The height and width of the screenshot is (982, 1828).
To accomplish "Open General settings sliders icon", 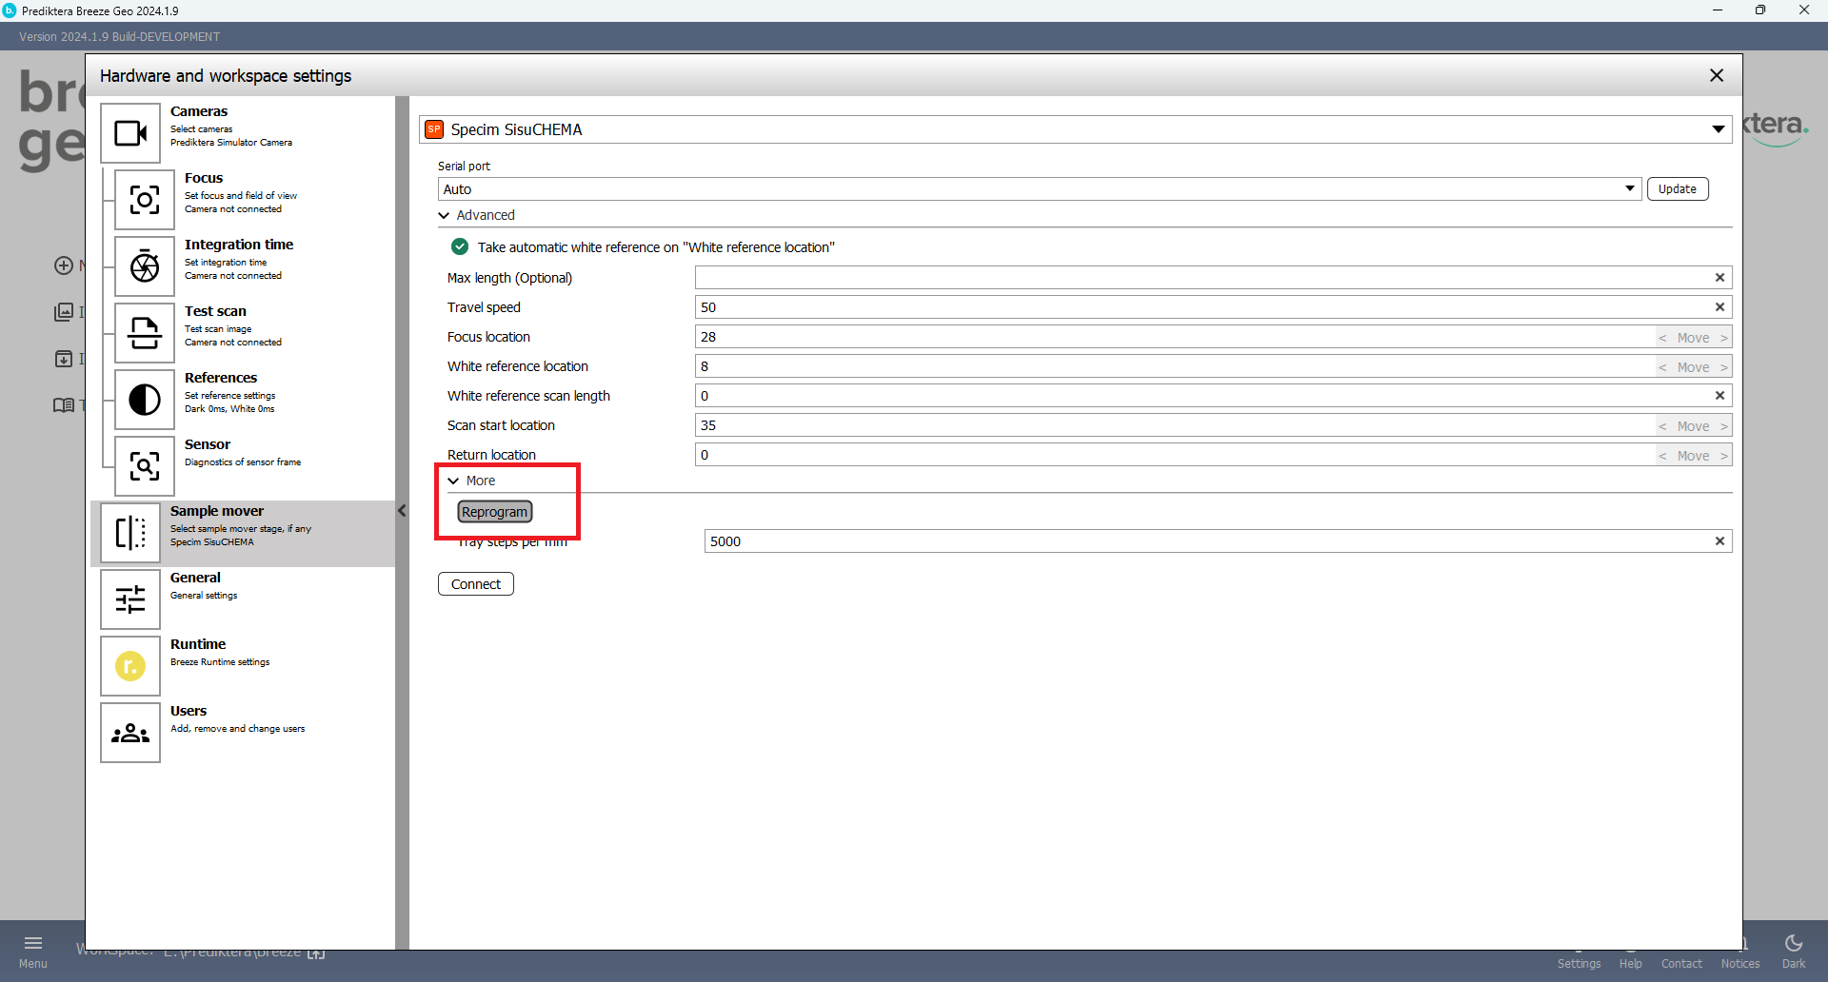I will (130, 599).
